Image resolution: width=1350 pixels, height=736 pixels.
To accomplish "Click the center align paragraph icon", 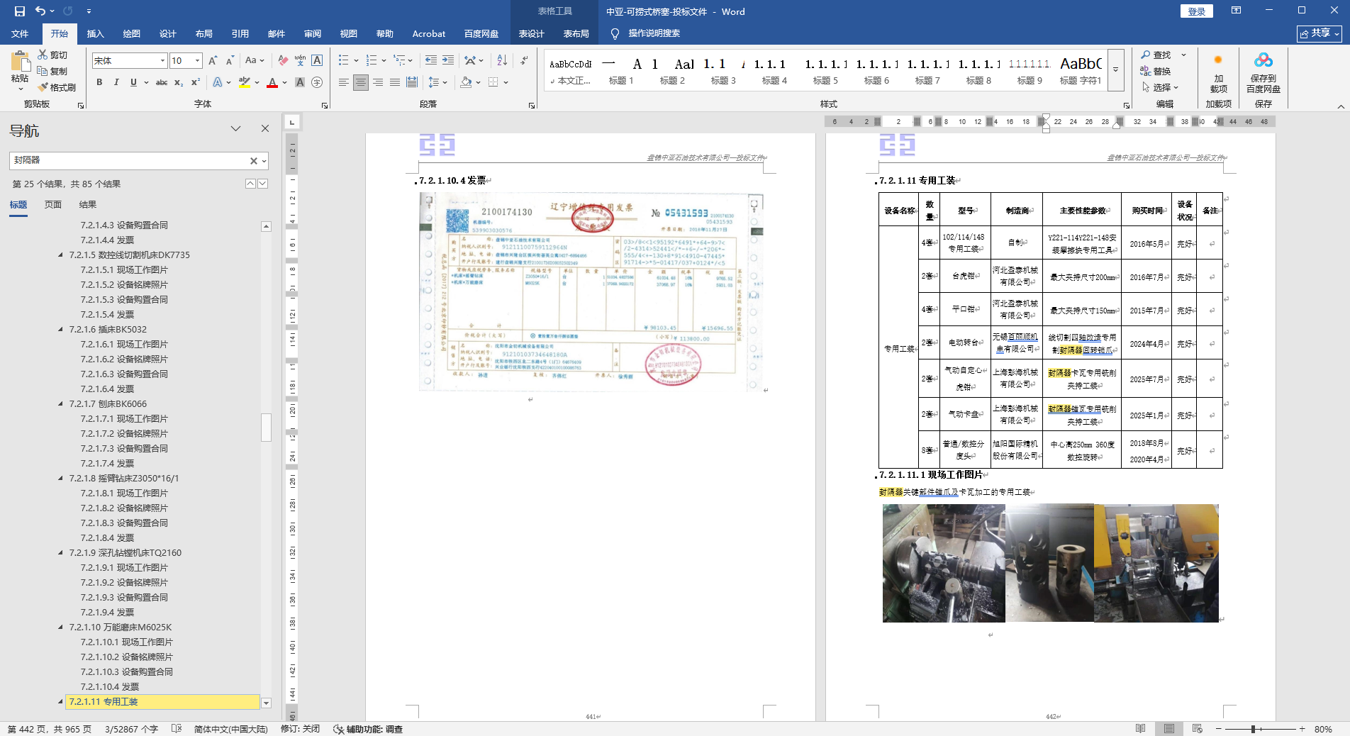I will click(361, 83).
